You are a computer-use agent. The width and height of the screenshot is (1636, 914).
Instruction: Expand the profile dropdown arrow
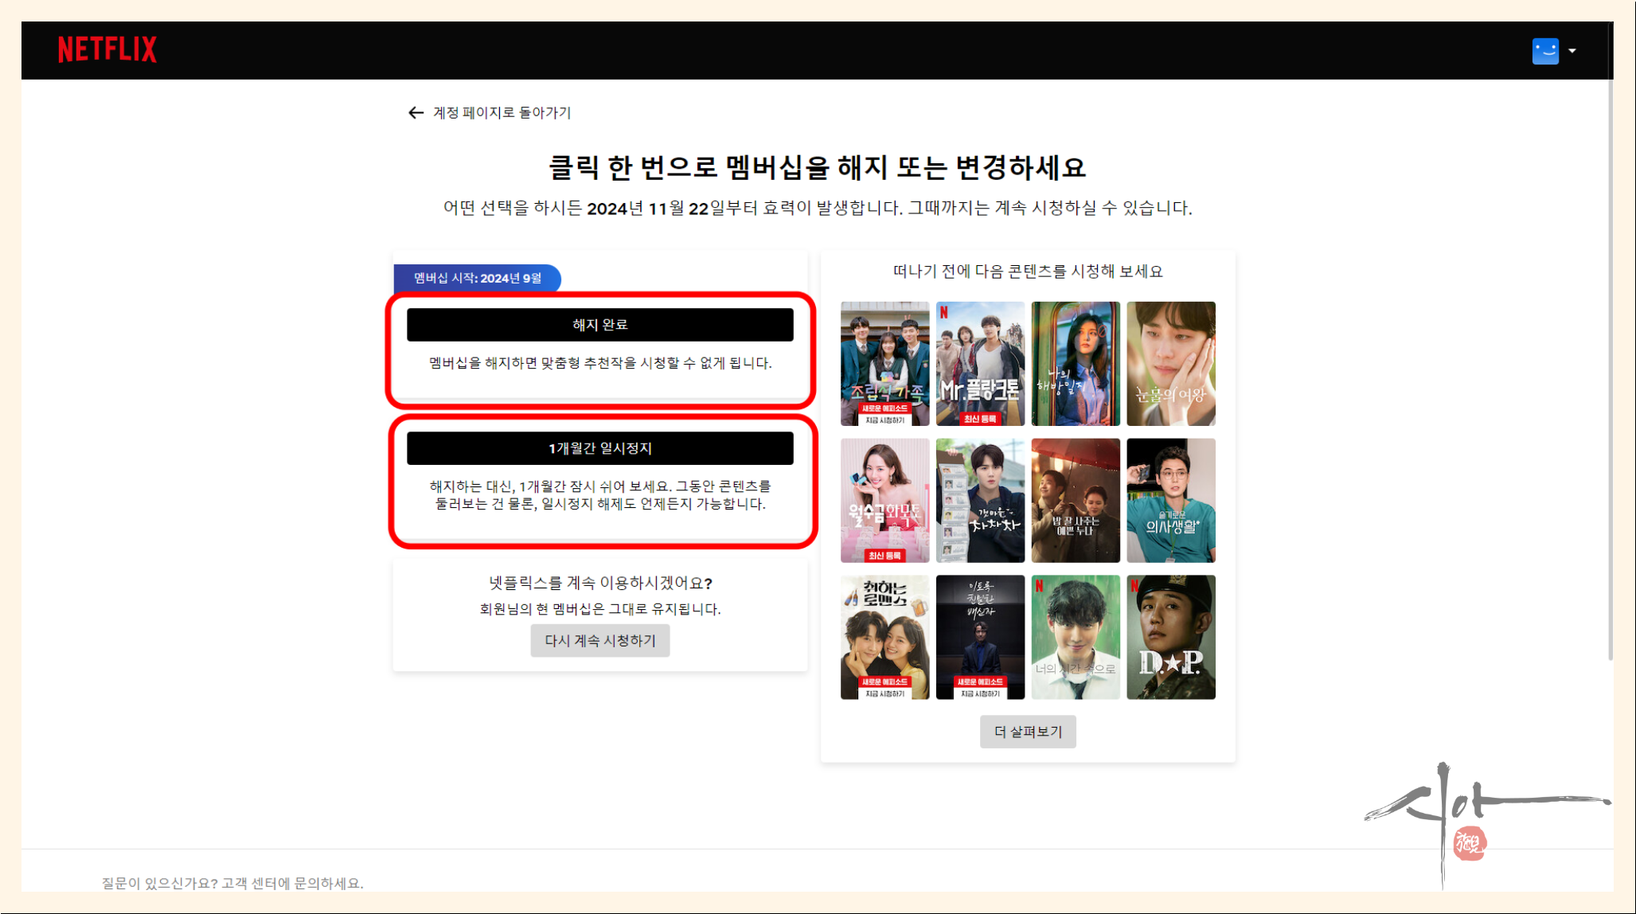coord(1572,51)
